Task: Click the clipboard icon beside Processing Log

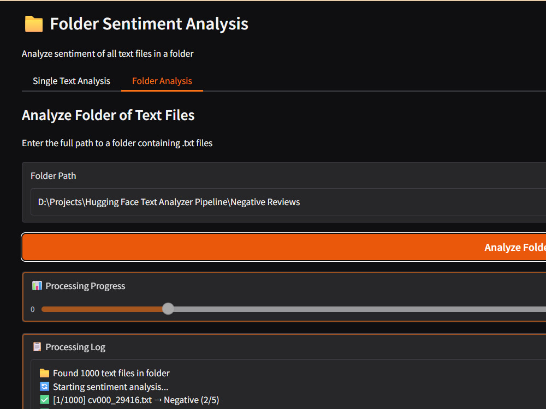Action: [37, 347]
